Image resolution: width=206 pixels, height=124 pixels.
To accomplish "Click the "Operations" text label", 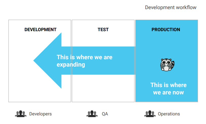I will click(x=169, y=114).
